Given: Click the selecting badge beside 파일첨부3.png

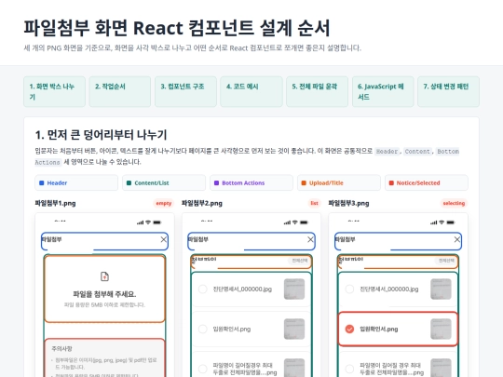Looking at the screenshot, I should coord(454,203).
